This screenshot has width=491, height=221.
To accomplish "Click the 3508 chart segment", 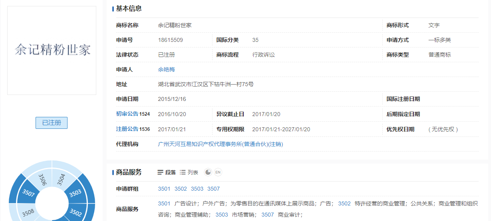I will pos(28,213).
